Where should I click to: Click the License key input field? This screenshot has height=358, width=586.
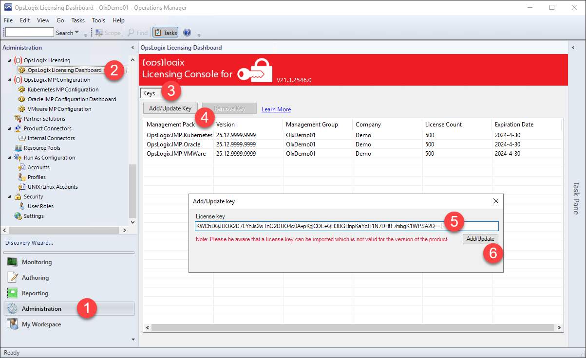(346, 226)
